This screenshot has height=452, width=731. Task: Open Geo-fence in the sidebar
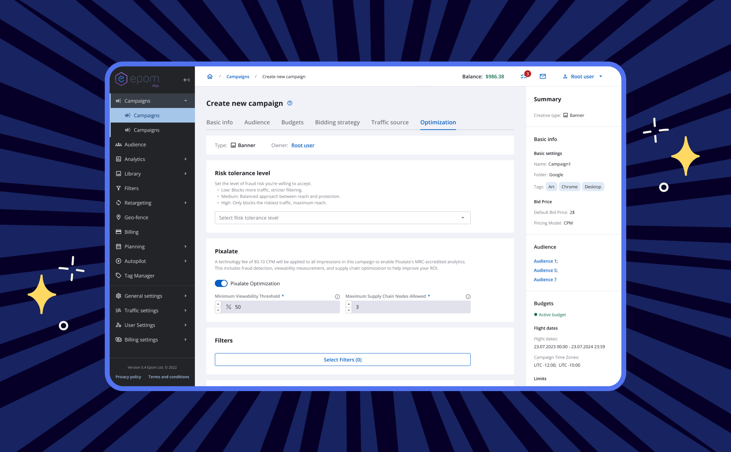point(152,218)
